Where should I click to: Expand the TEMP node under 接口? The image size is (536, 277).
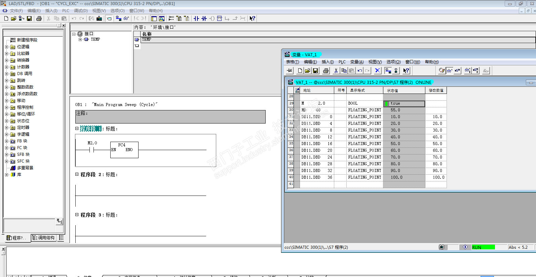click(80, 39)
